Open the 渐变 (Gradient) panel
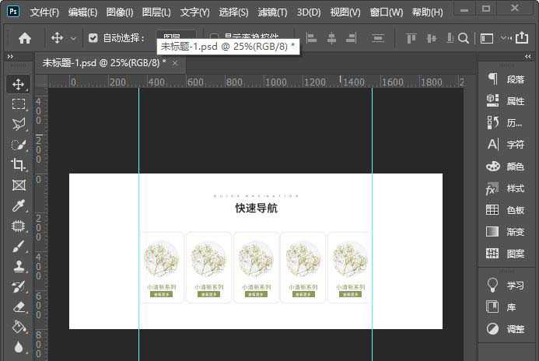 tap(506, 232)
